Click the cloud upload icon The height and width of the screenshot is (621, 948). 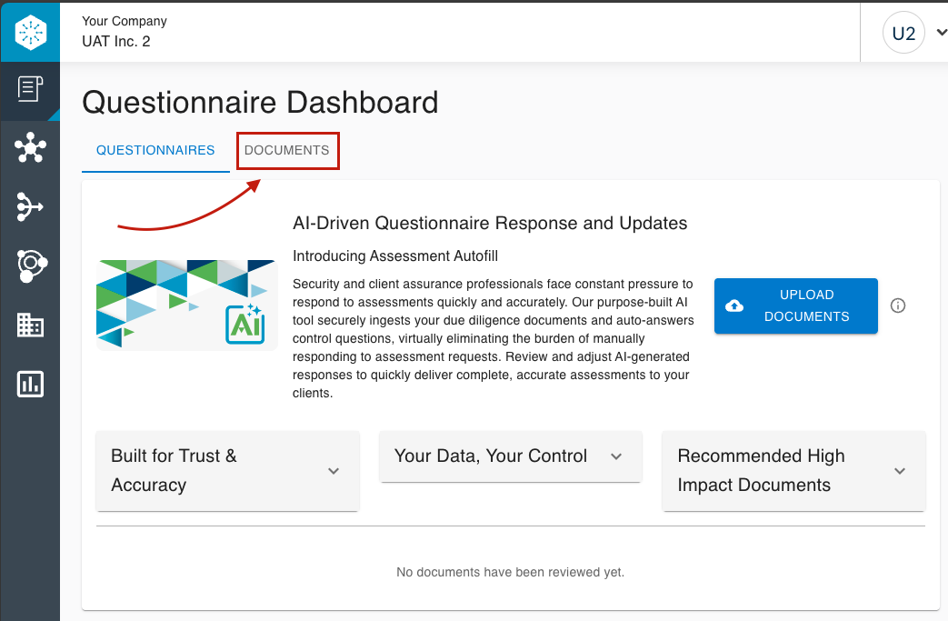point(734,306)
